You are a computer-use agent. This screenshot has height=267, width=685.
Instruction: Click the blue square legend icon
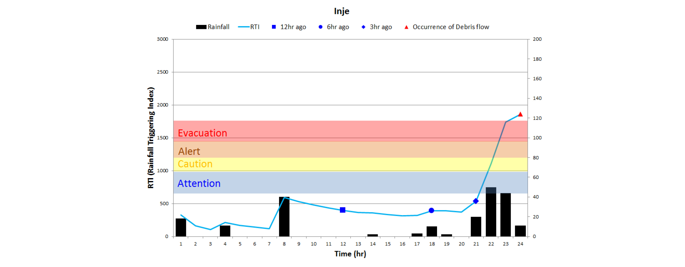coord(273,27)
